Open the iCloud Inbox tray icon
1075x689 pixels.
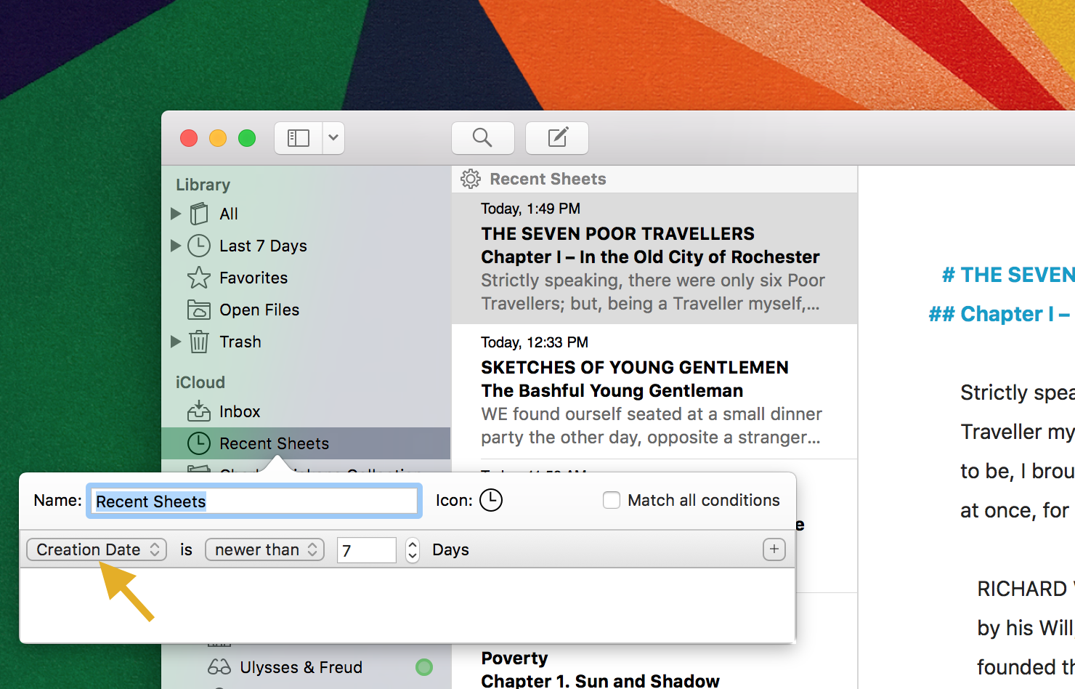click(199, 411)
